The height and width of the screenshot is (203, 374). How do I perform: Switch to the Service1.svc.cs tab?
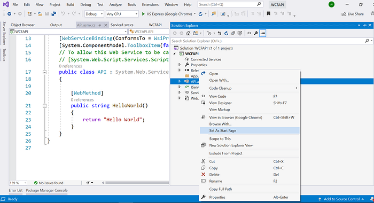point(122,25)
